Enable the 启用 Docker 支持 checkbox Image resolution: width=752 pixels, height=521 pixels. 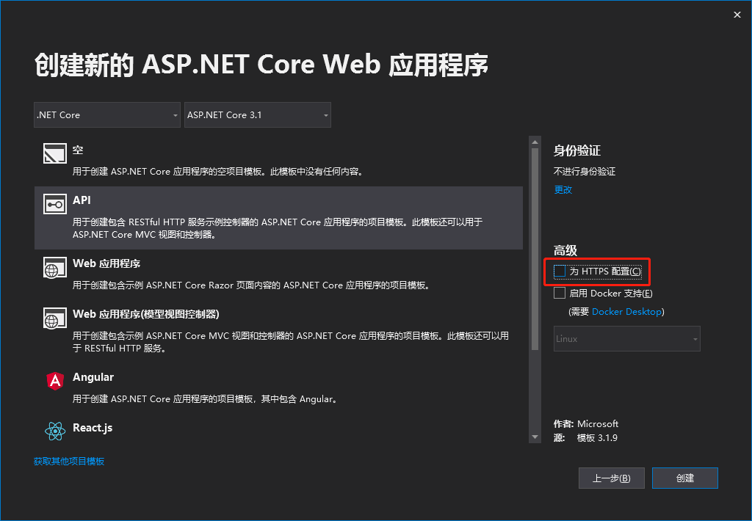pos(559,293)
